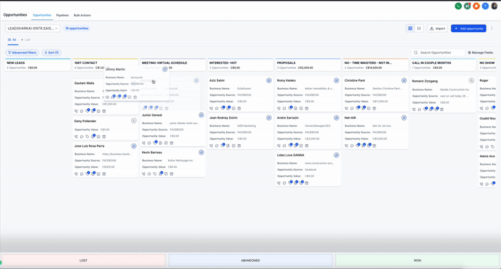The height and width of the screenshot is (269, 501).
Task: Click the NEW LEADS column header
Action: pyautogui.click(x=38, y=65)
